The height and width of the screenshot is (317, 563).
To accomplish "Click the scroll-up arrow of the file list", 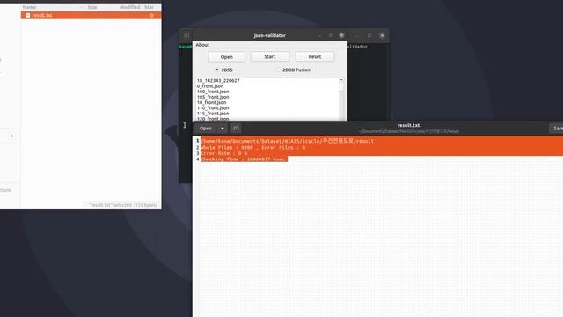I will click(x=341, y=80).
